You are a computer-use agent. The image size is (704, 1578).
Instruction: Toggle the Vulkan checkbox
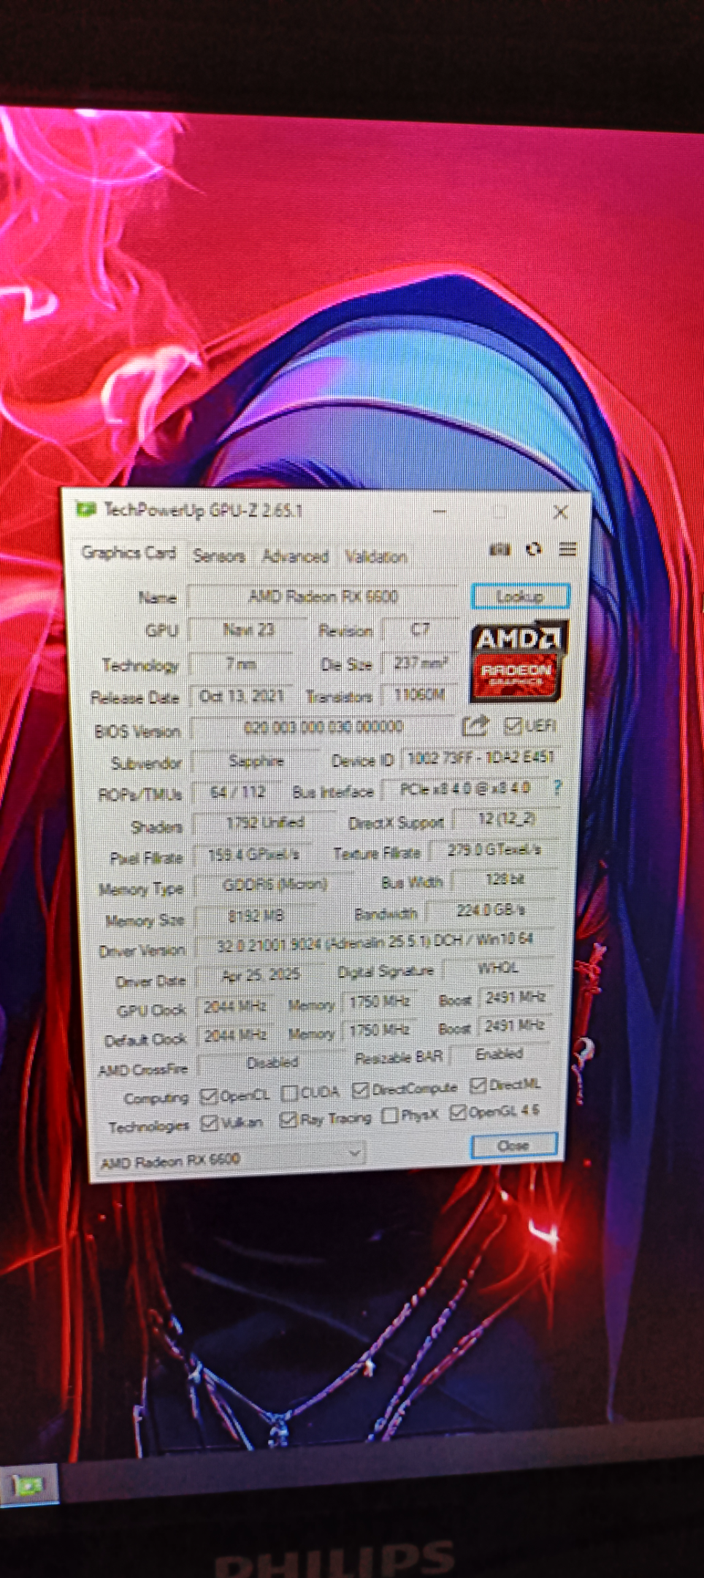(210, 1122)
